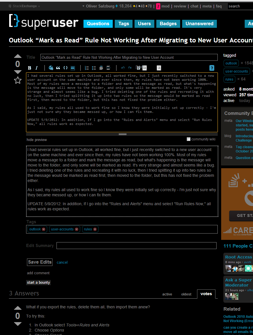The height and width of the screenshot is (335, 253).
Task: Focus the Edit Summary input field
Action: point(137,246)
